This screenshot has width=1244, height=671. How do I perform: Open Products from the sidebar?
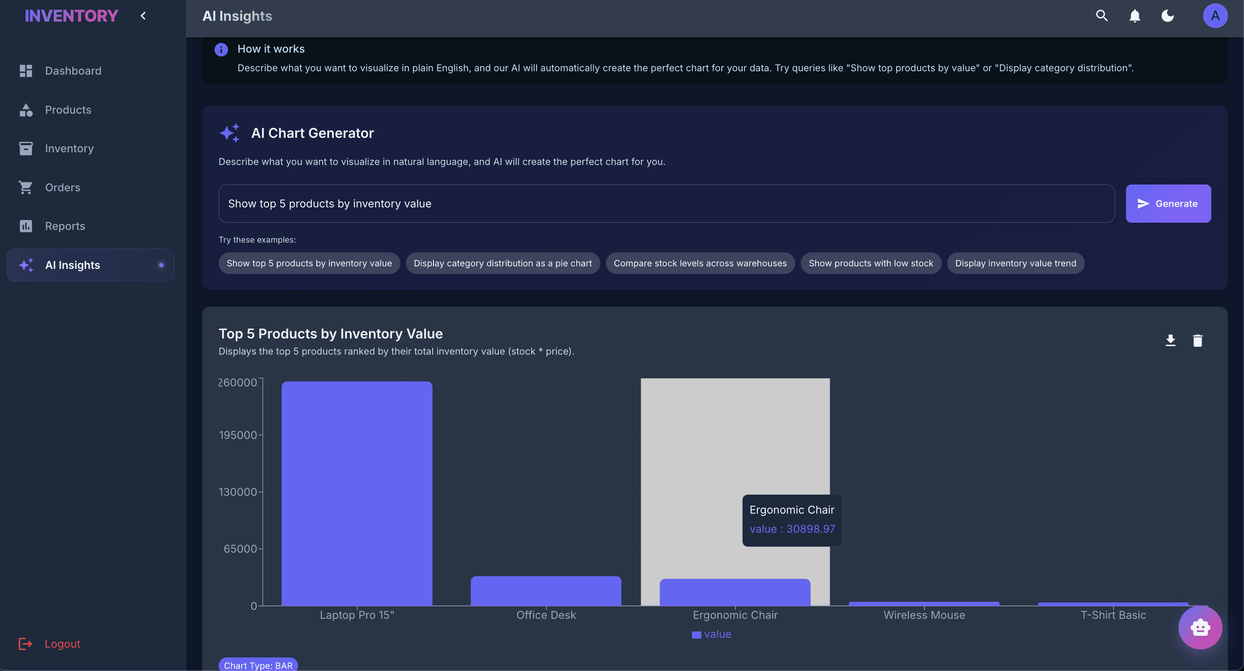pyautogui.click(x=25, y=109)
